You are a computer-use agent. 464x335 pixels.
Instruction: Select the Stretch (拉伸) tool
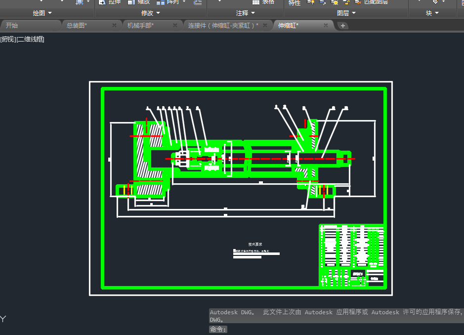[108, 2]
